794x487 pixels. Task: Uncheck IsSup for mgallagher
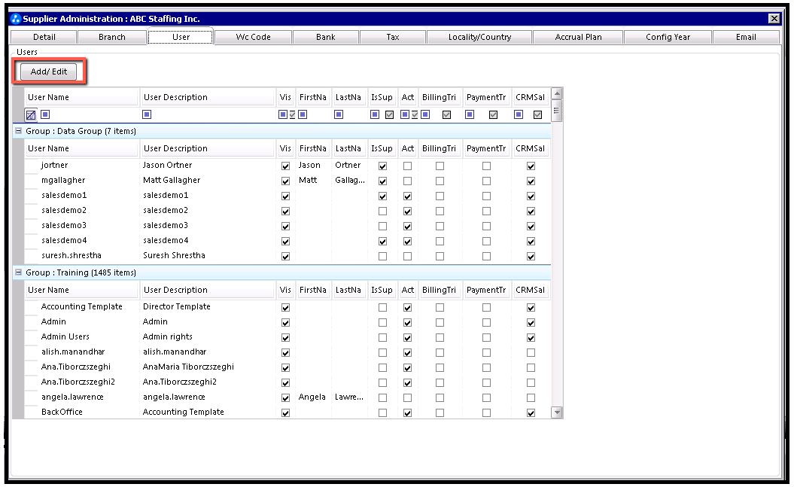click(383, 181)
